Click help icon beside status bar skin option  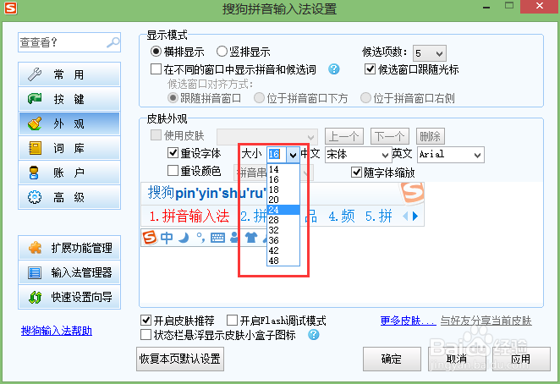coord(313,335)
